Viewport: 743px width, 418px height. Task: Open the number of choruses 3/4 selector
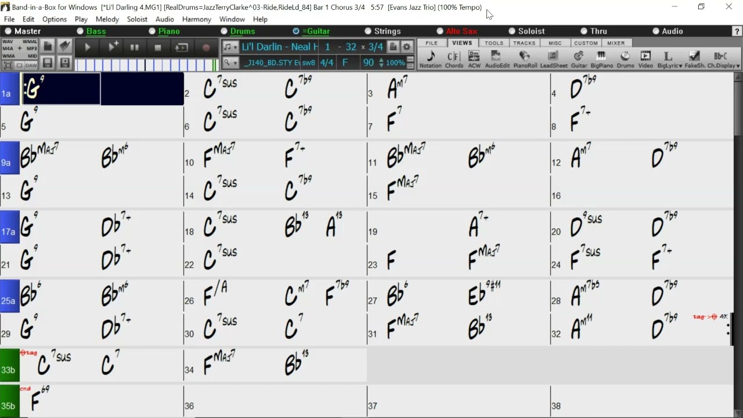point(376,46)
